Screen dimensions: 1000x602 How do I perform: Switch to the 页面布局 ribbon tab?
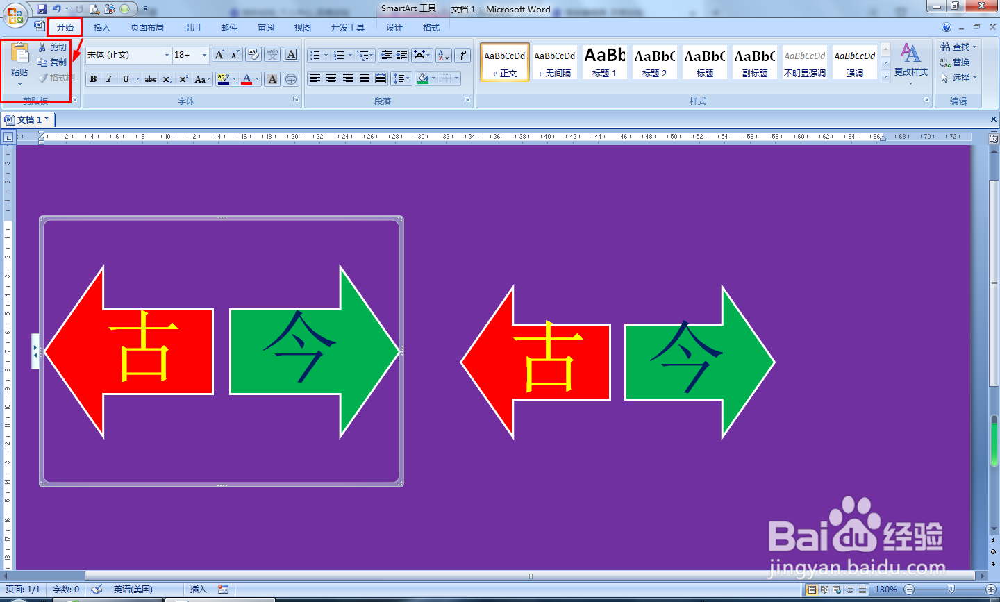click(147, 28)
